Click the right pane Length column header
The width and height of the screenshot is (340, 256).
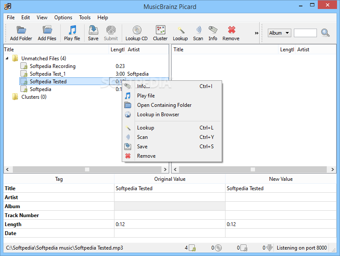[x=287, y=50]
